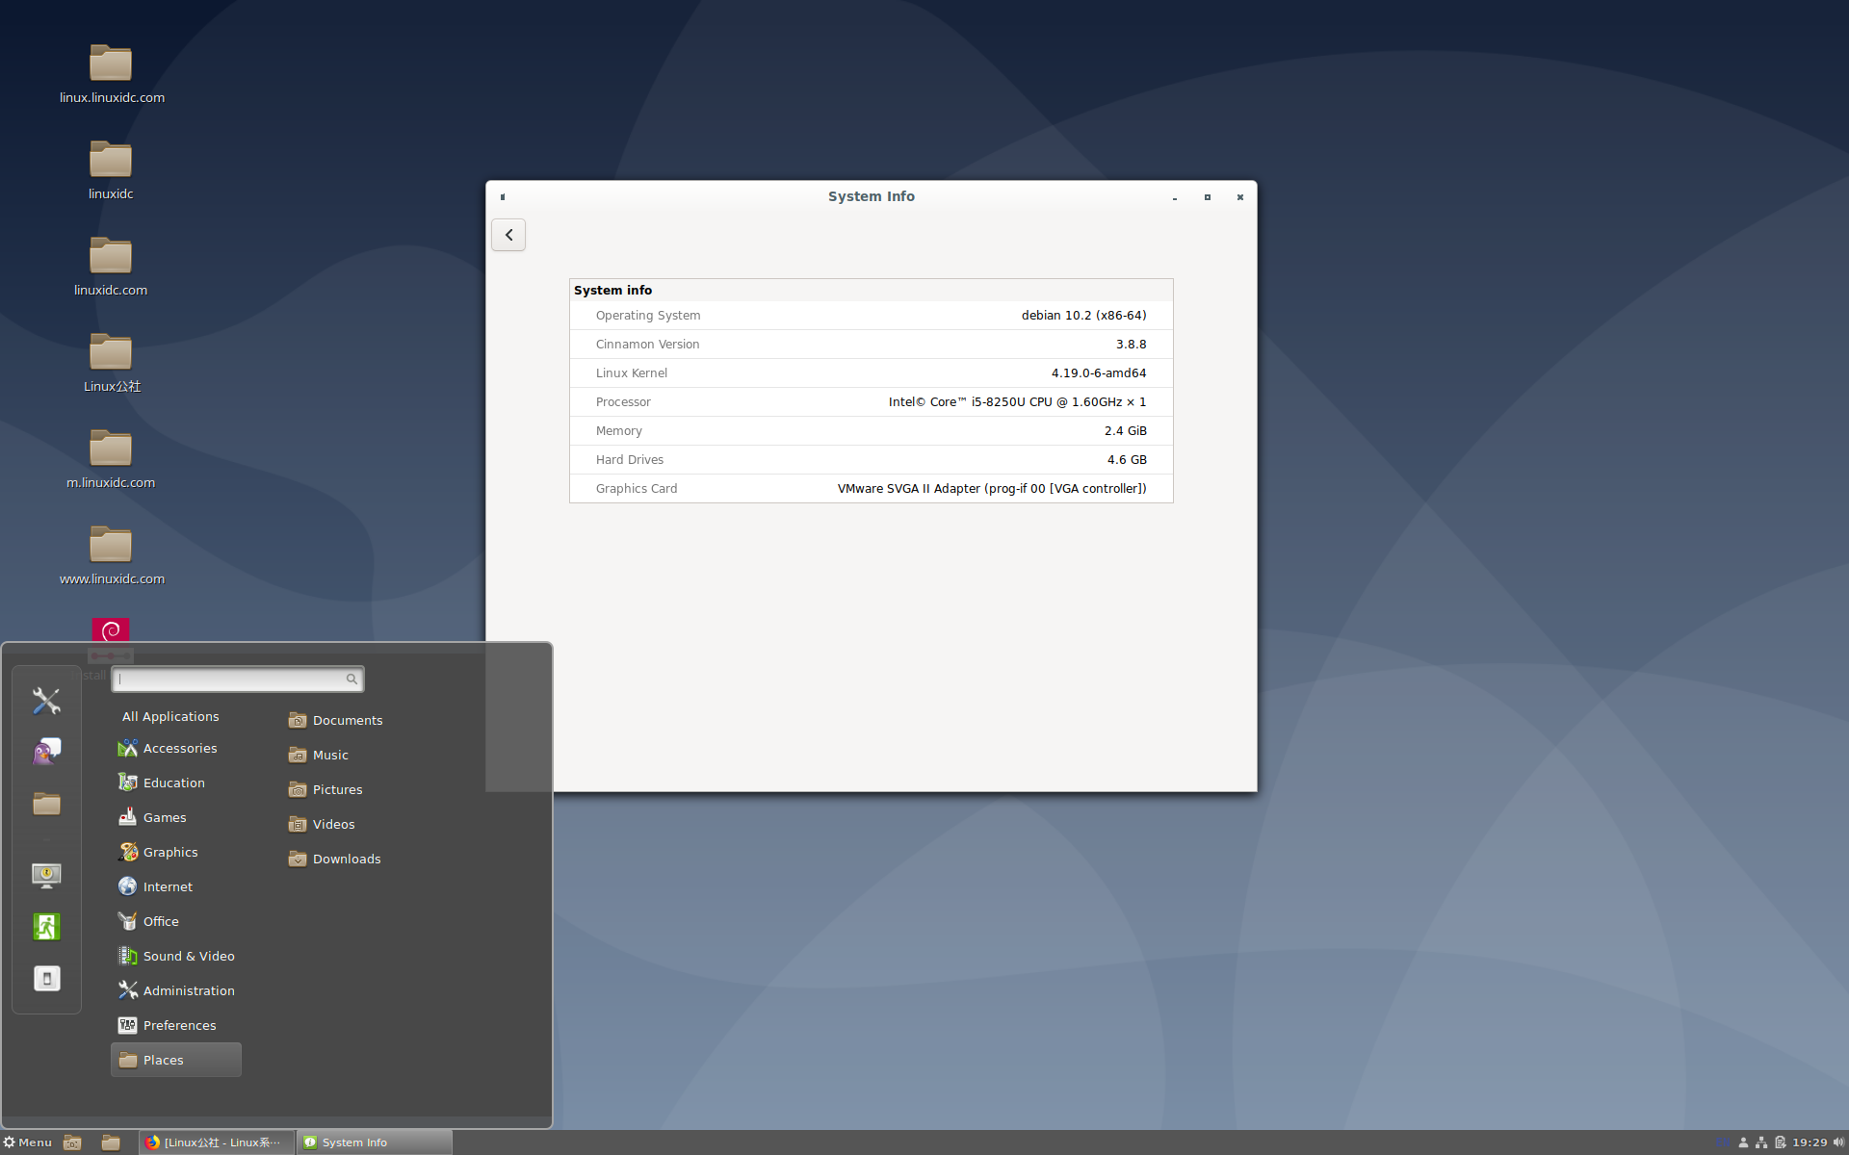Click the green logout icon
Viewport: 1849px width, 1155px height.
tap(46, 927)
